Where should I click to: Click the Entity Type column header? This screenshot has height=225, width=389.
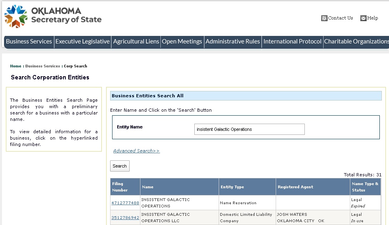pyautogui.click(x=247, y=187)
